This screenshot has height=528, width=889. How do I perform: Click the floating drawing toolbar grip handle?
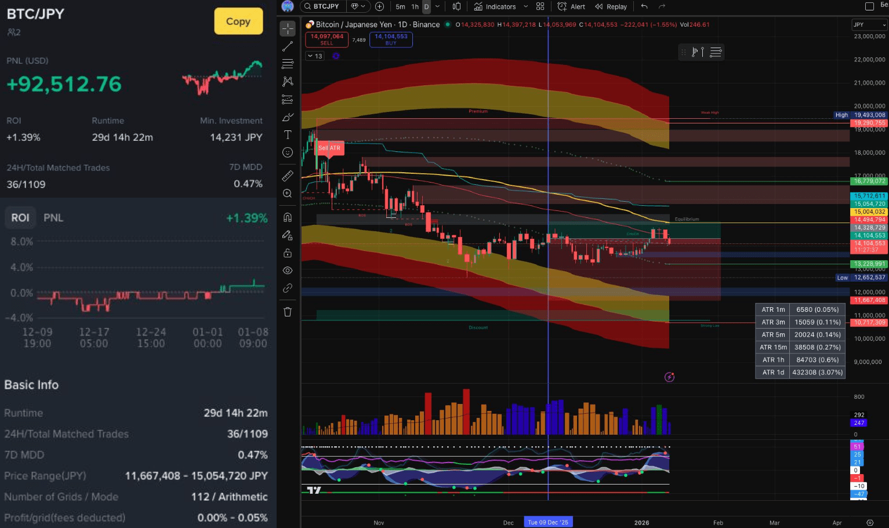coord(683,52)
